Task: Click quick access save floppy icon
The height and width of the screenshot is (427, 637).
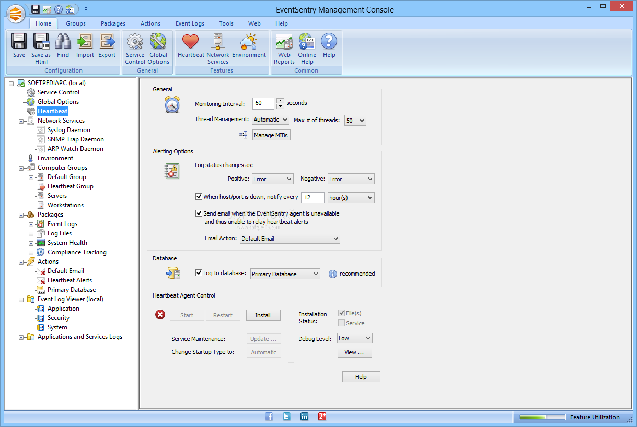Action: pyautogui.click(x=35, y=9)
